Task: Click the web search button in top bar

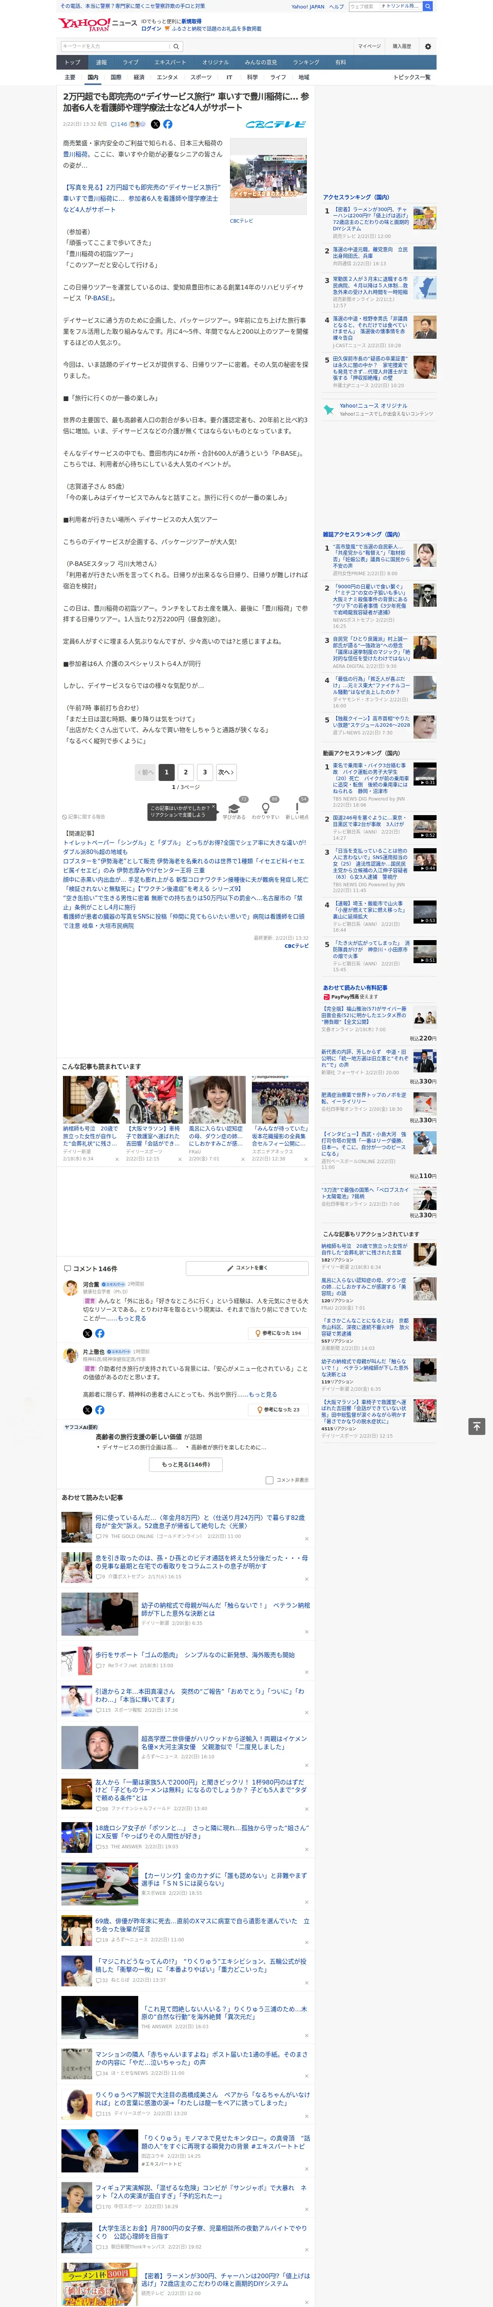Action: pyautogui.click(x=428, y=6)
